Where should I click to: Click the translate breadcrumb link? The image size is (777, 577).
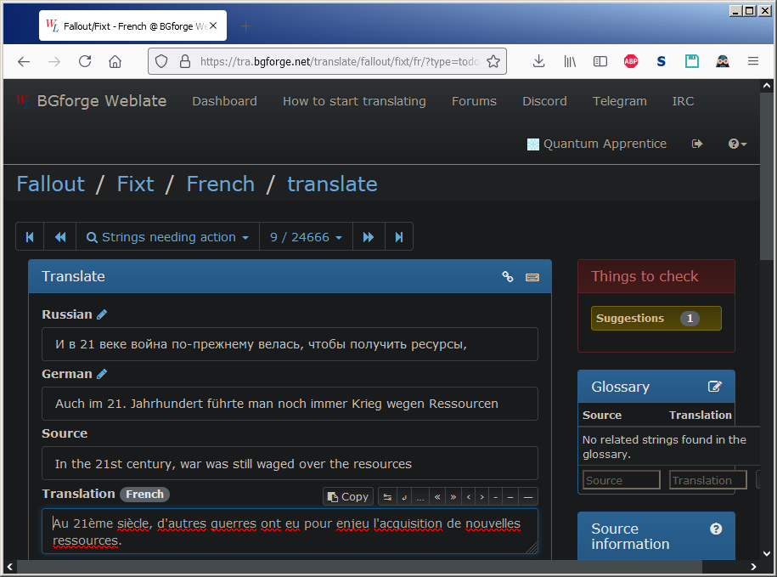(x=332, y=184)
